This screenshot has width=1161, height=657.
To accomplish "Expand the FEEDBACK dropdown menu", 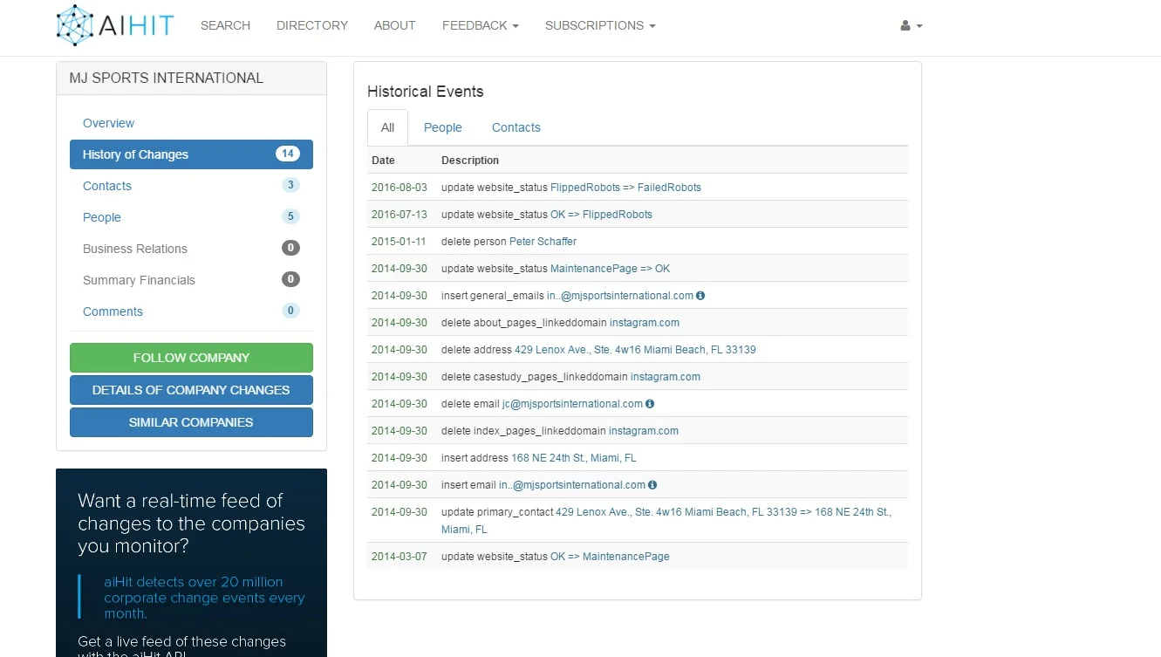I will coord(481,25).
